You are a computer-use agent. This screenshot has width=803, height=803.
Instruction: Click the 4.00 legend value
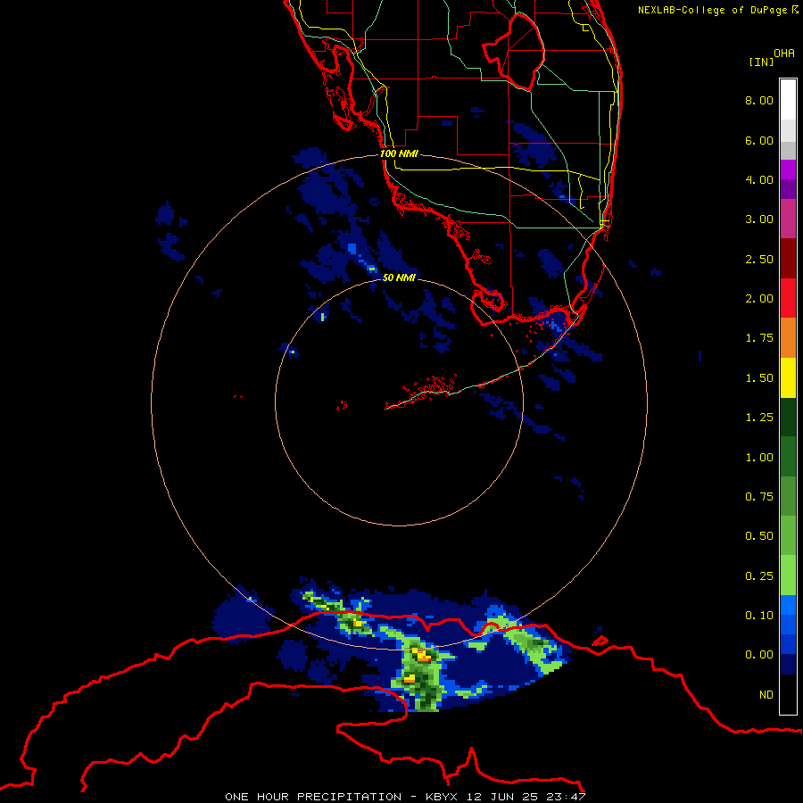pos(759,179)
